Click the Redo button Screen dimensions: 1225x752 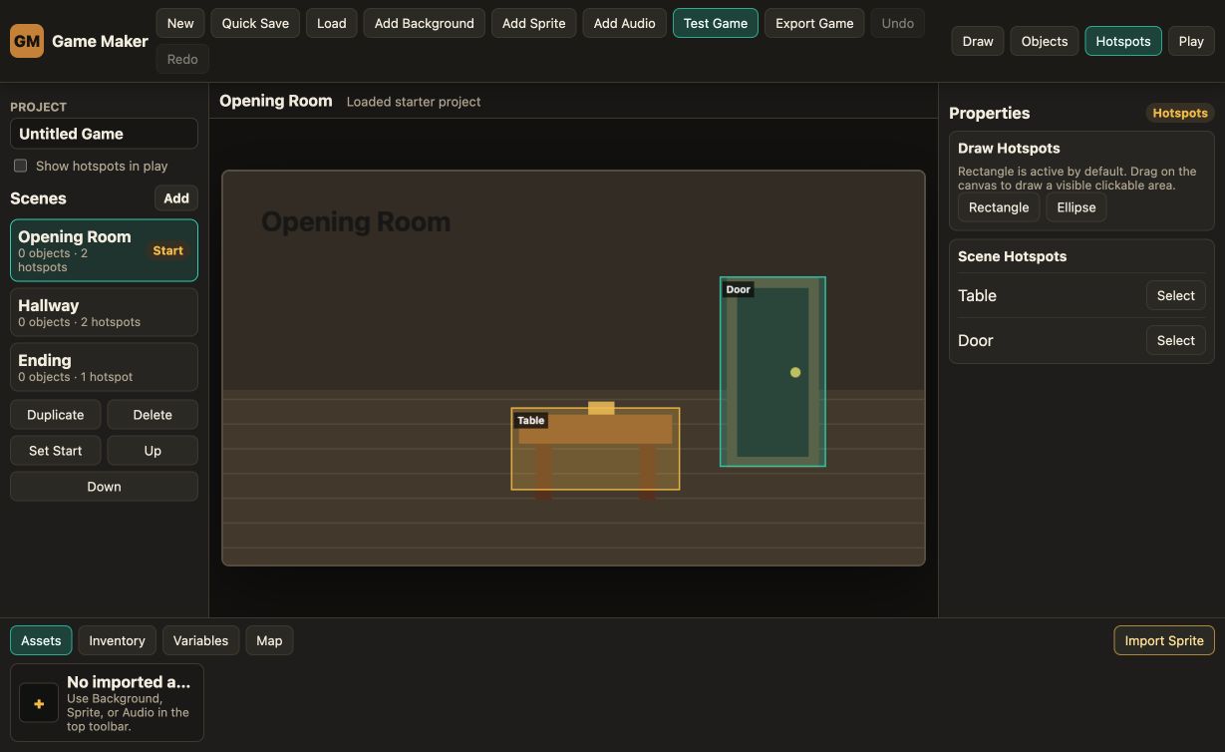182,59
